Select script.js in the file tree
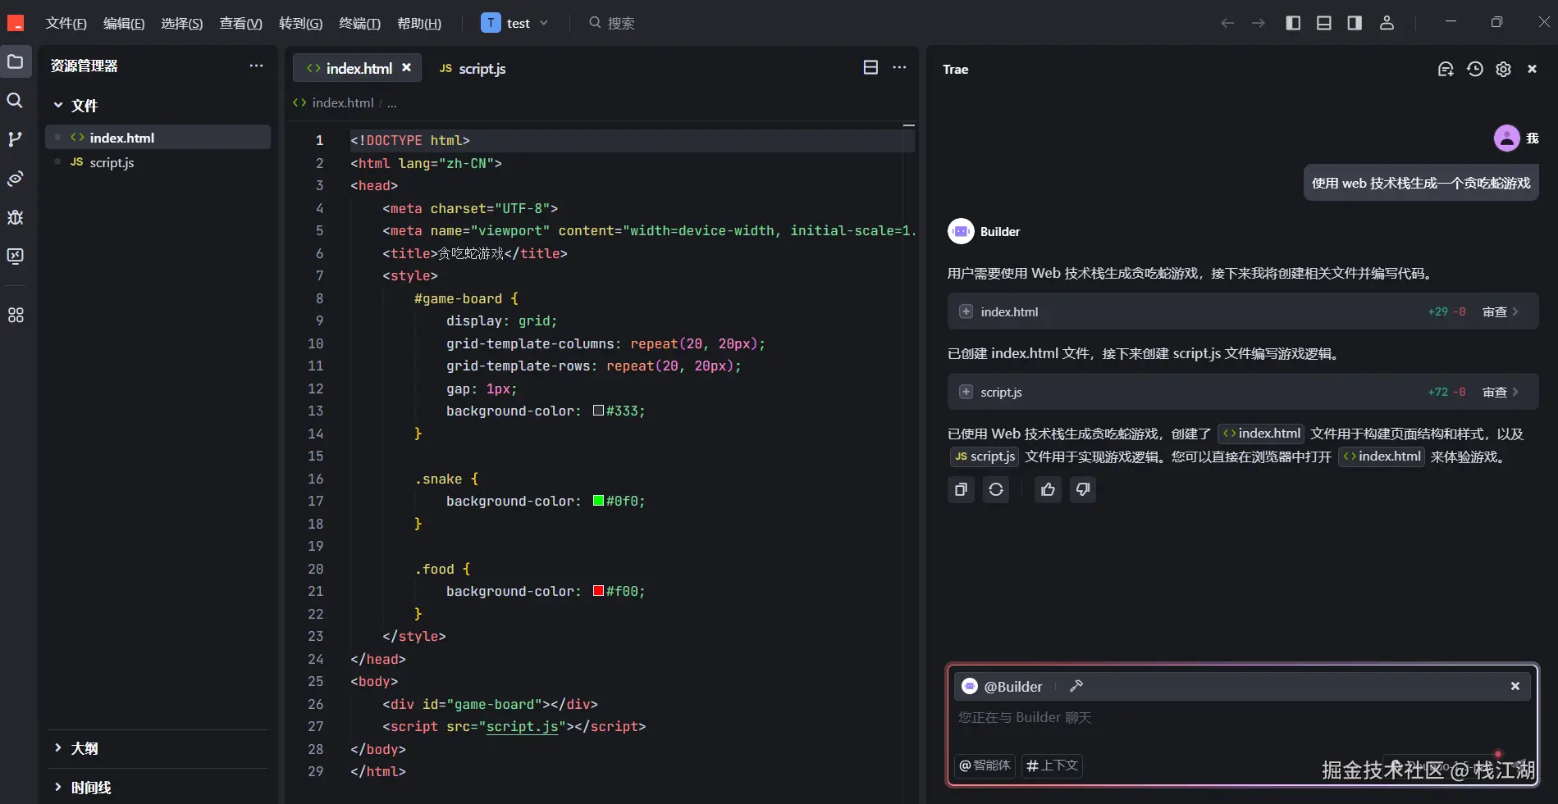Image resolution: width=1558 pixels, height=804 pixels. (158, 162)
